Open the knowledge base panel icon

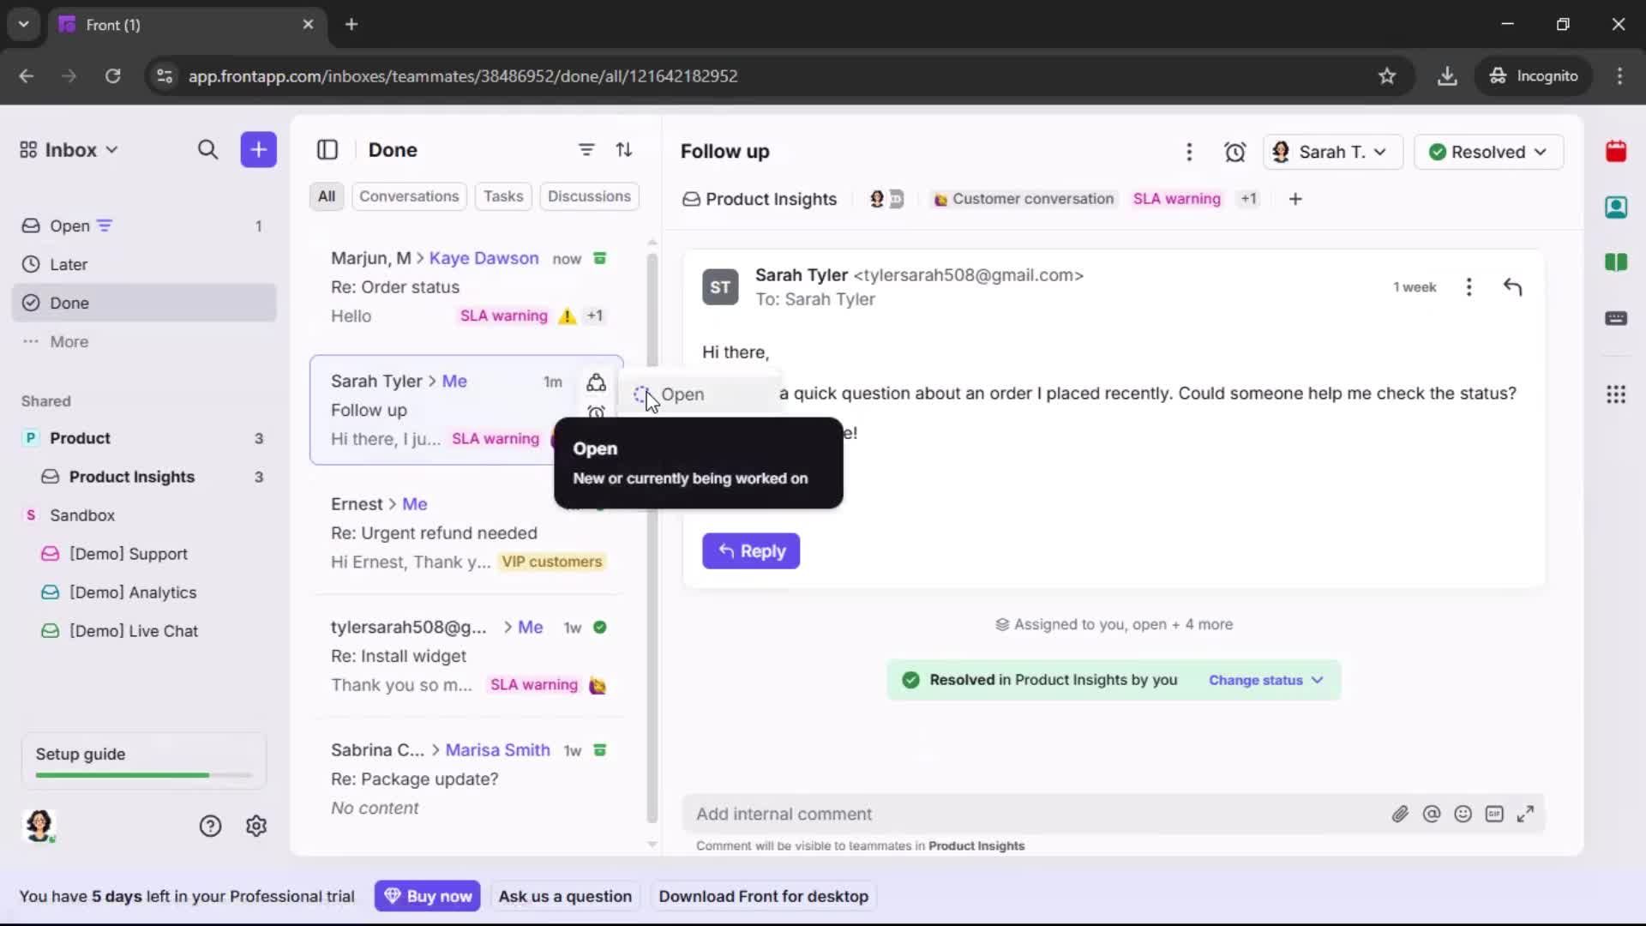[x=1617, y=262]
